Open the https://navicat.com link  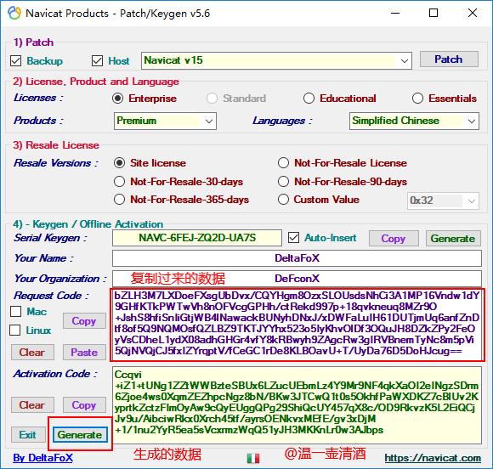click(433, 458)
